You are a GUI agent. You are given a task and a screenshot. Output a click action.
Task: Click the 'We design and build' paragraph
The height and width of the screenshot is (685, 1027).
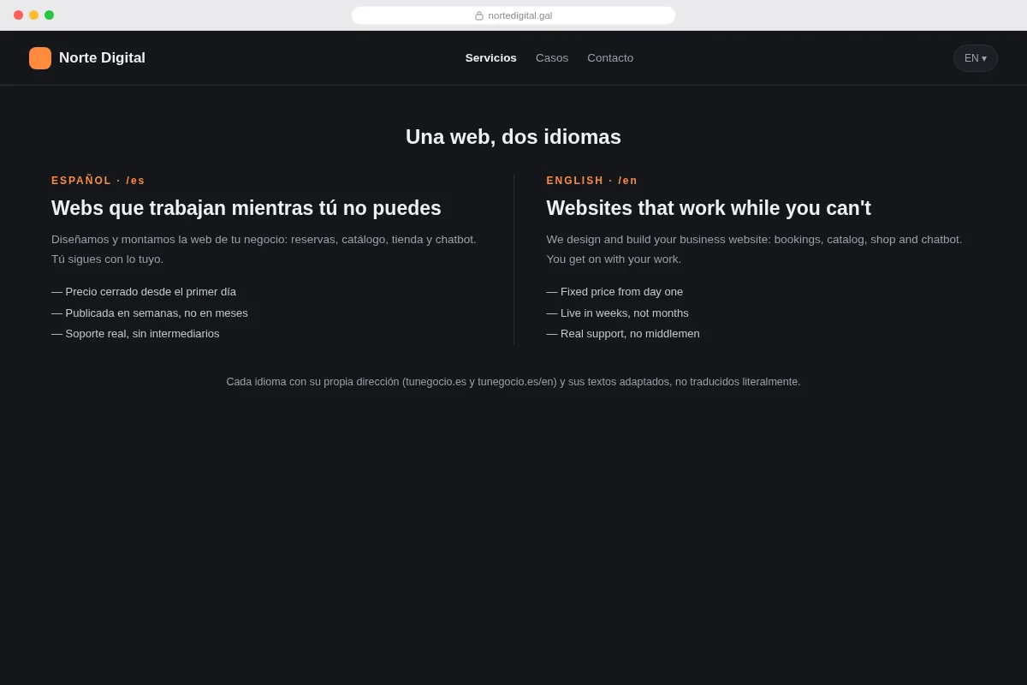click(755, 249)
